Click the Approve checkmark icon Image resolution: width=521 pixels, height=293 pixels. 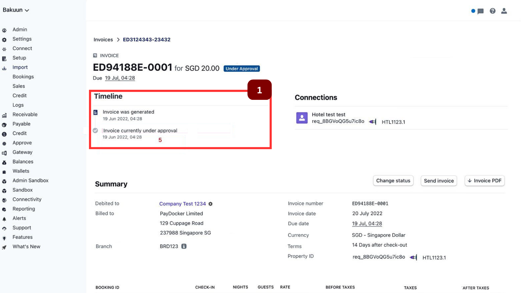coord(4,144)
